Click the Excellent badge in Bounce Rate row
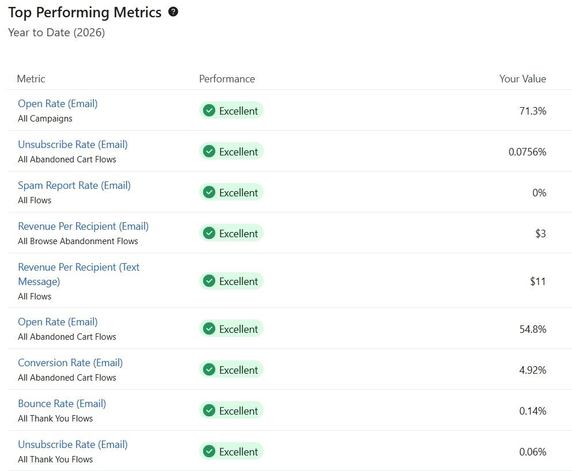 [x=231, y=411]
